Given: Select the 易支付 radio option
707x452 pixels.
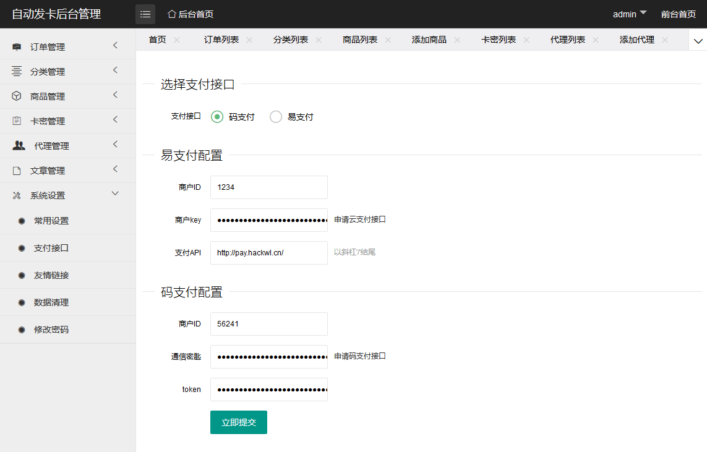Looking at the screenshot, I should click(x=276, y=117).
